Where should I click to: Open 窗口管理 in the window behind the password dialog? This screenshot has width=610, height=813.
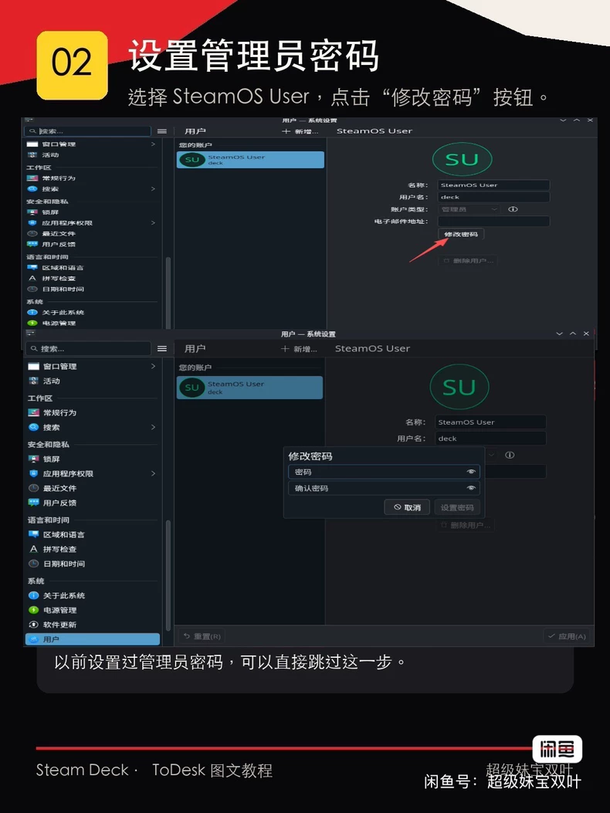(x=92, y=367)
